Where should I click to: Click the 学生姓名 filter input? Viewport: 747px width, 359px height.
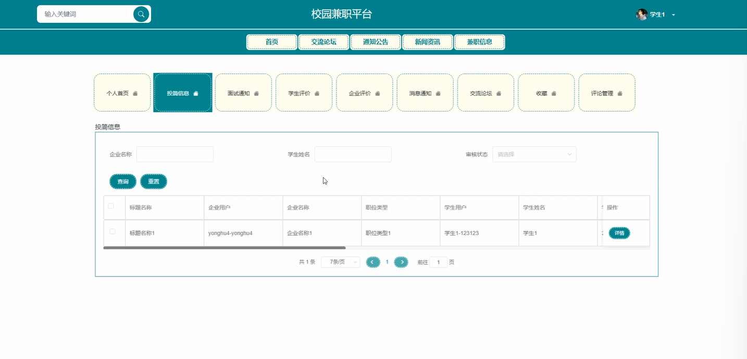pyautogui.click(x=353, y=154)
